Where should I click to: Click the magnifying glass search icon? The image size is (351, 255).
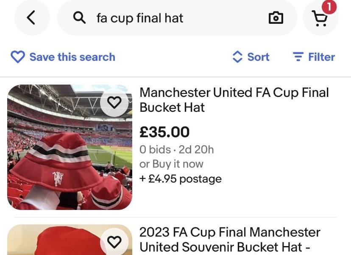tap(79, 18)
